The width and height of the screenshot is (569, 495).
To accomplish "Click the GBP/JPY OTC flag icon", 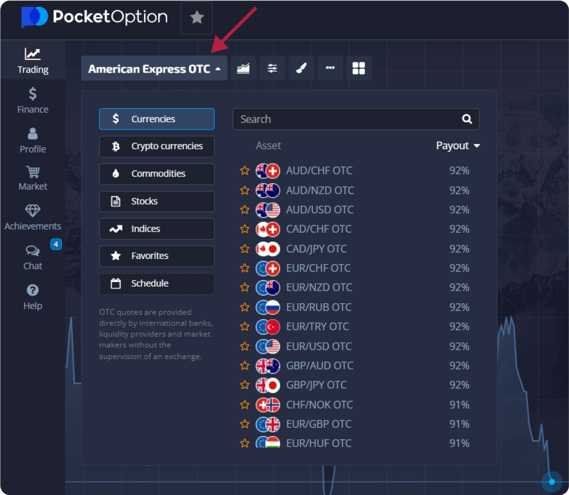I will click(268, 385).
